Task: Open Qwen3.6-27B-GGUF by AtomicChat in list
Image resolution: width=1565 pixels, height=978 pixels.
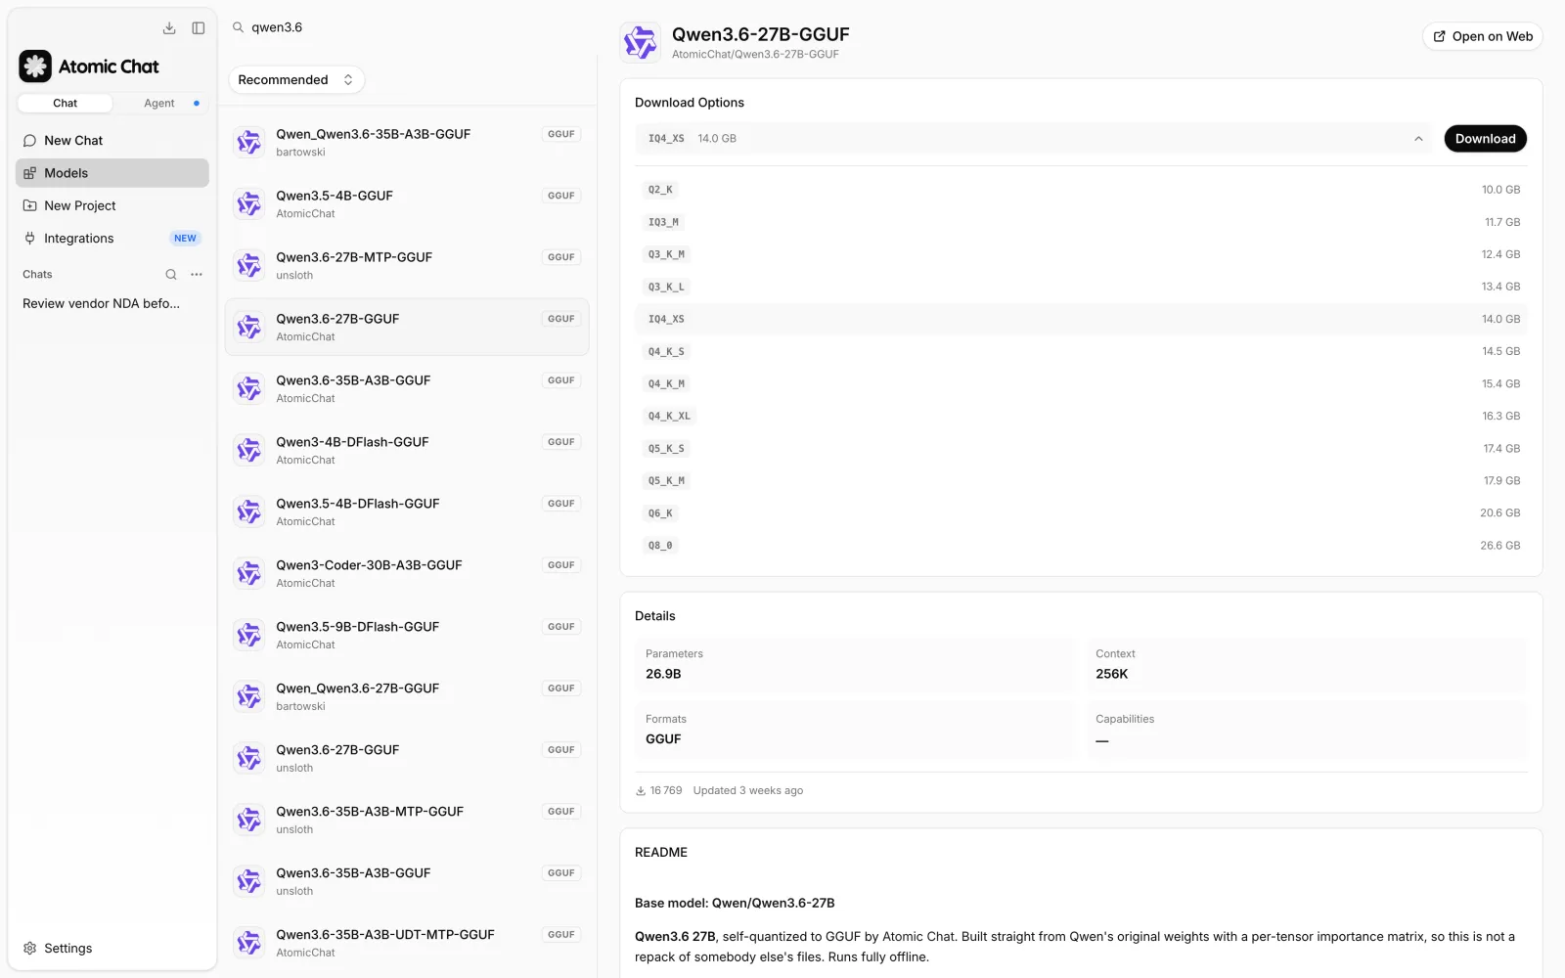Action: [407, 327]
